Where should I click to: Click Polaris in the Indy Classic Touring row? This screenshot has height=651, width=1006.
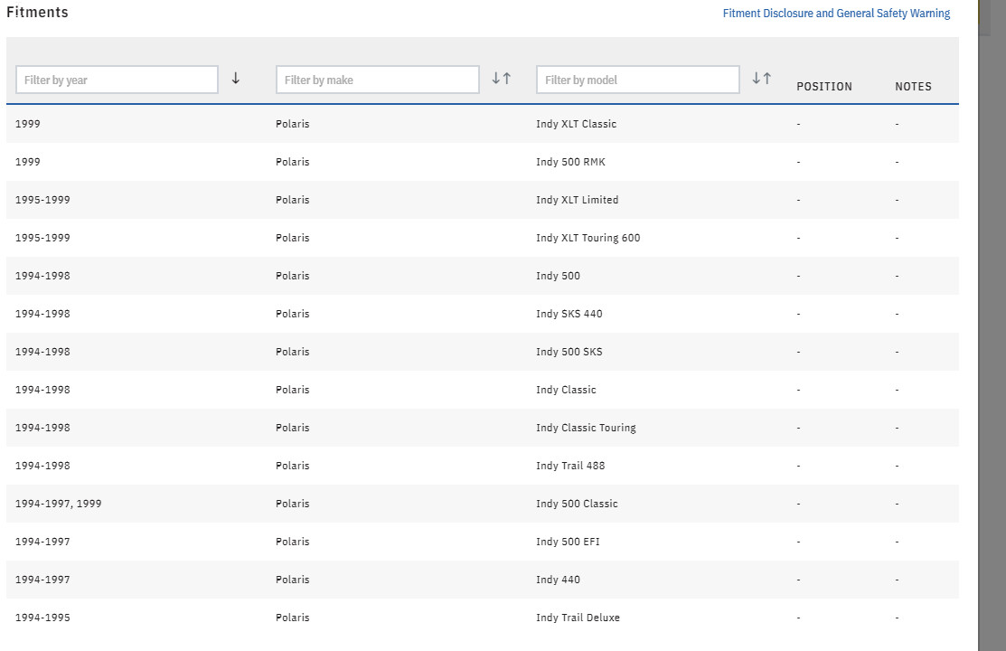(293, 428)
